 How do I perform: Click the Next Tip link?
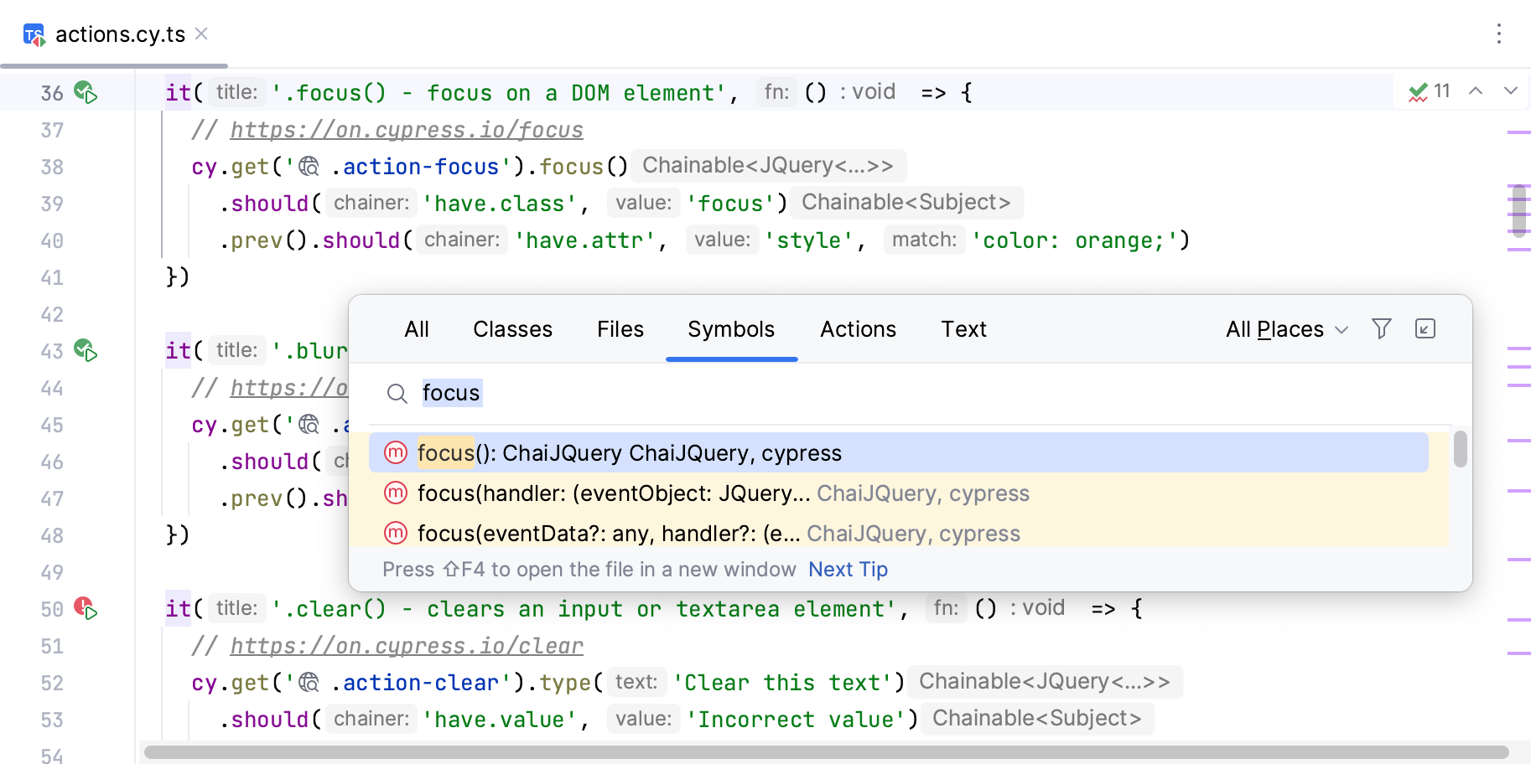(848, 570)
